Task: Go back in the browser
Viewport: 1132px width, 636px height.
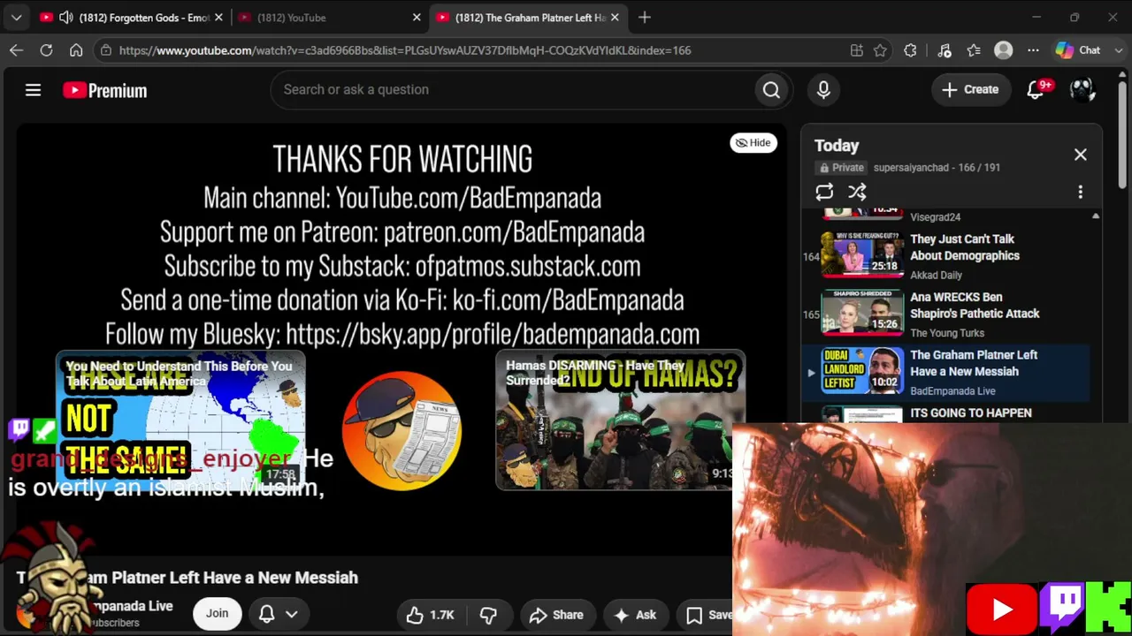Action: 17,50
